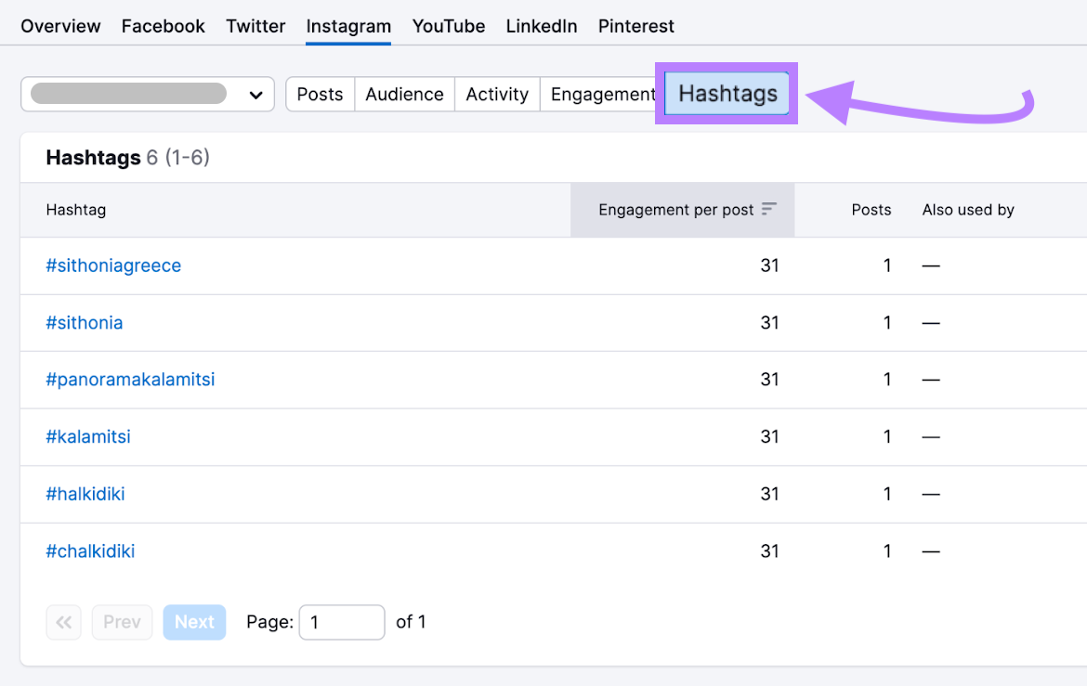Select the Twitter tab
This screenshot has height=686, width=1087.
pyautogui.click(x=255, y=26)
